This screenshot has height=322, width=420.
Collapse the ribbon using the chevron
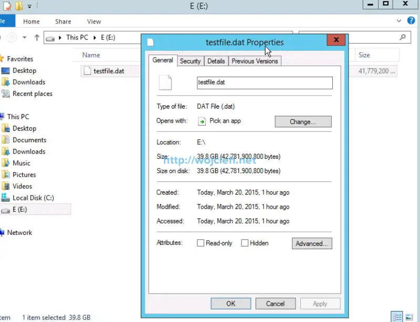click(399, 21)
